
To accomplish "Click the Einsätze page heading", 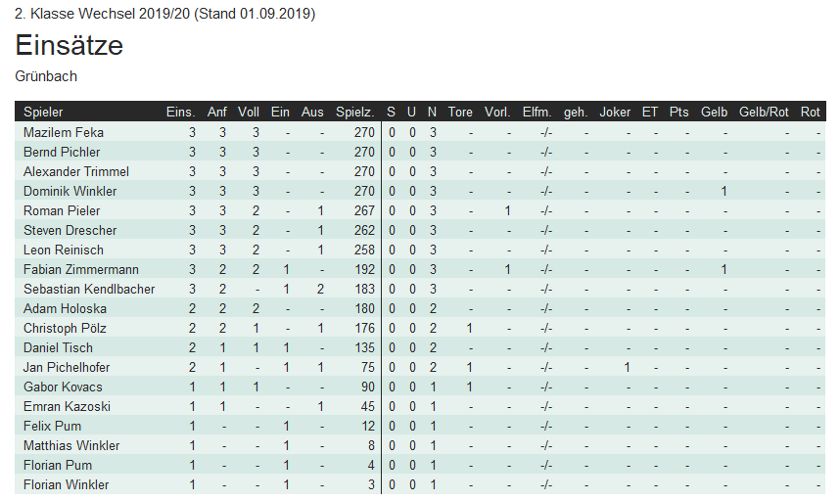I will (x=70, y=44).
